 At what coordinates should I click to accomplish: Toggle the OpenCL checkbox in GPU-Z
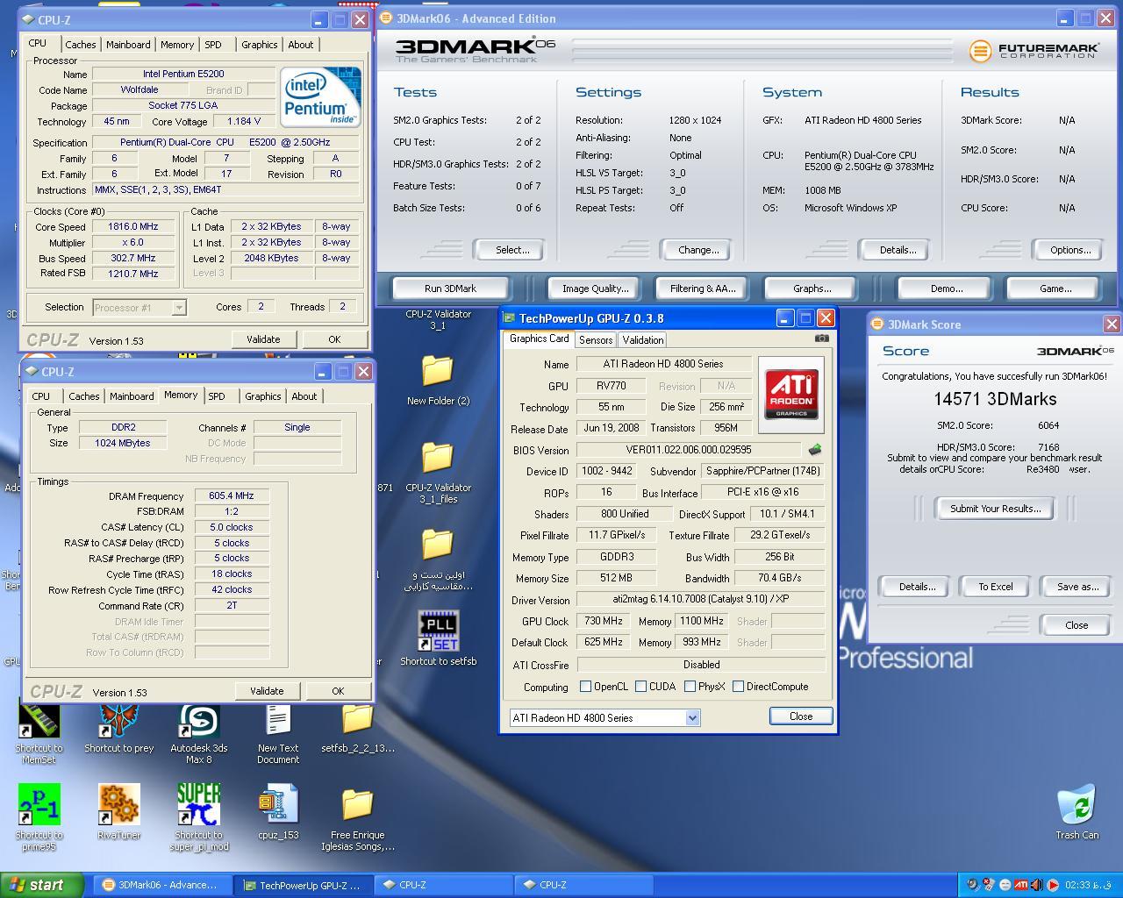click(585, 687)
